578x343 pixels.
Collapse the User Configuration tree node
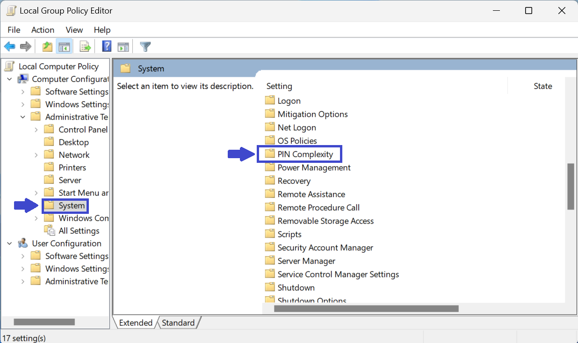click(x=9, y=243)
